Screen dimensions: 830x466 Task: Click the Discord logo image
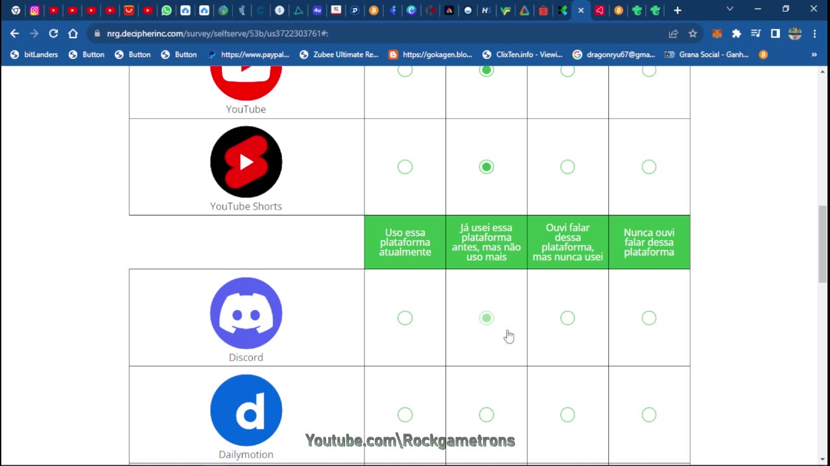246,313
